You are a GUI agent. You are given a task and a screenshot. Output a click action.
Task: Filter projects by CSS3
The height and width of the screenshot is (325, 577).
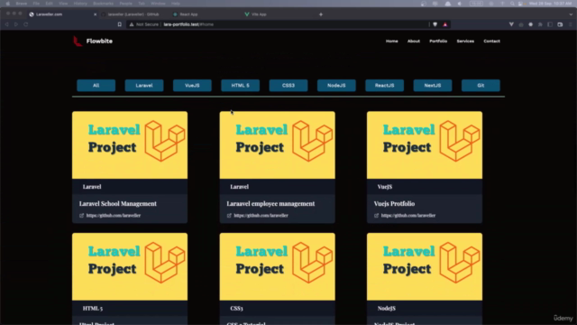click(x=288, y=86)
